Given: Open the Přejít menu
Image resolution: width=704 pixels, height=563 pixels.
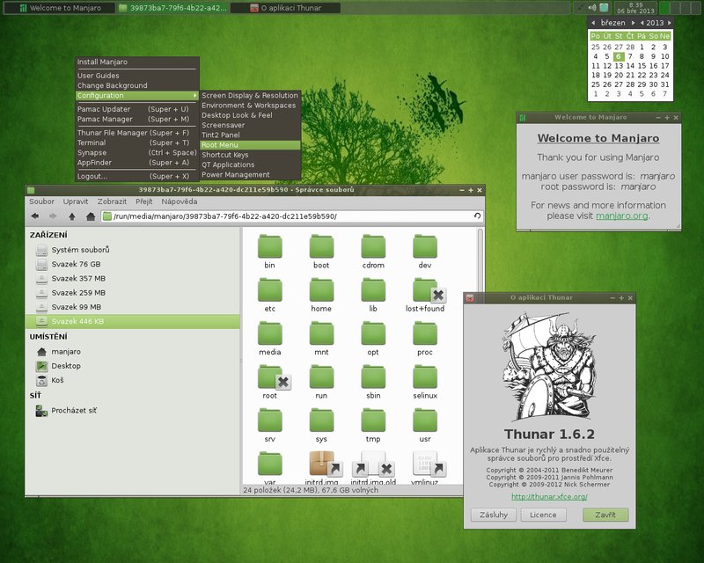Looking at the screenshot, I should [144, 201].
